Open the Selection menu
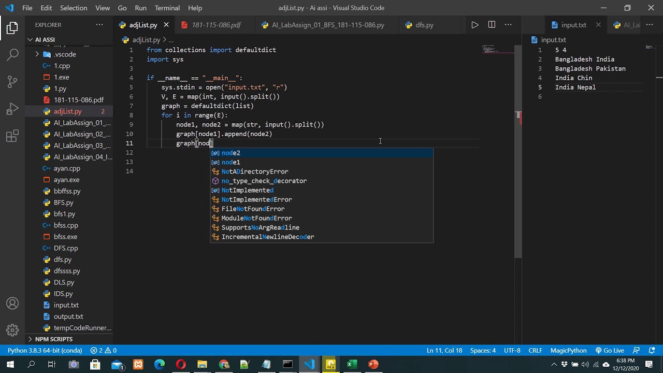Image resolution: width=663 pixels, height=373 pixels. pos(74,8)
